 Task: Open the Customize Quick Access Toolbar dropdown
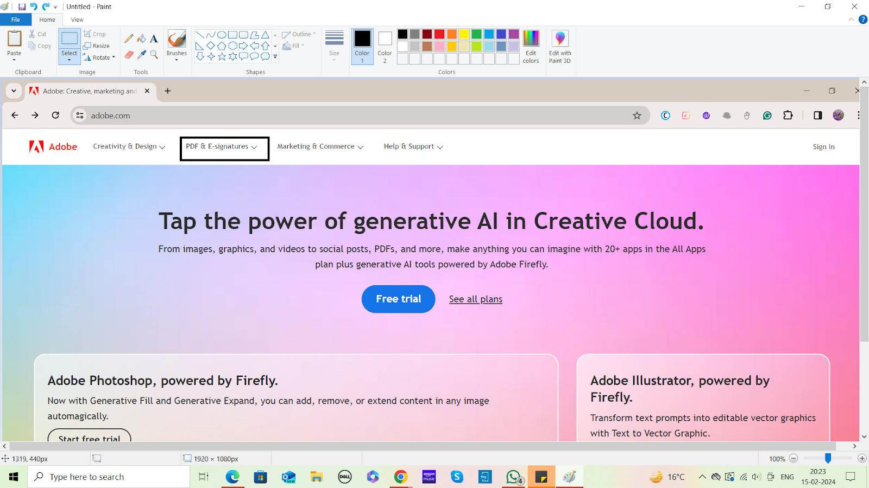(x=55, y=8)
